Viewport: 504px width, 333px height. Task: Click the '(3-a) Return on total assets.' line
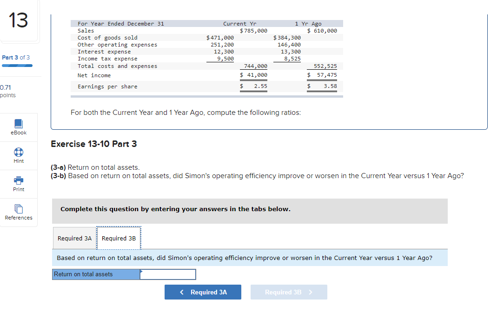(x=95, y=167)
